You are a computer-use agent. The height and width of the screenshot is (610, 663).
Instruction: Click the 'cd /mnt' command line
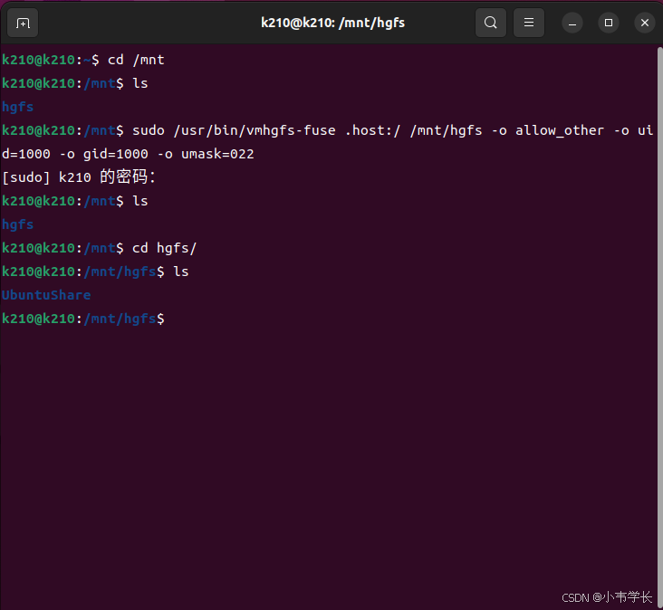coord(83,60)
